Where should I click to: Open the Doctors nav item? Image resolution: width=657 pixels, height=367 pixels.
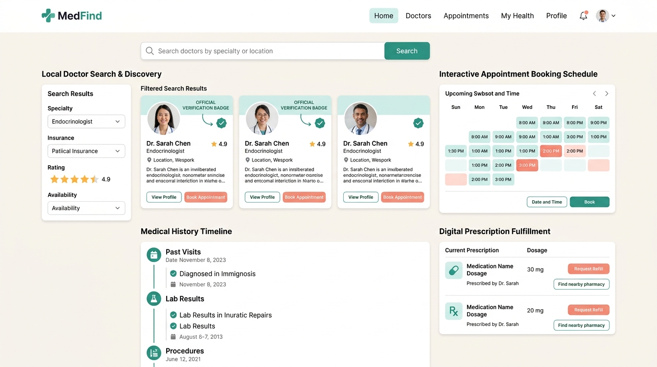[418, 16]
